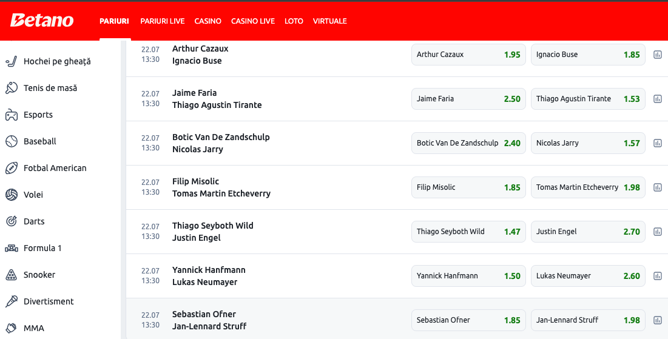Click the Betano logo
This screenshot has height=339, width=668.
tap(42, 21)
